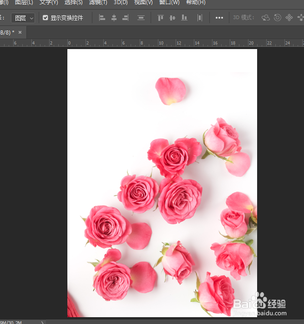Click the align right edges icon

tap(126, 18)
